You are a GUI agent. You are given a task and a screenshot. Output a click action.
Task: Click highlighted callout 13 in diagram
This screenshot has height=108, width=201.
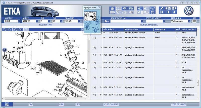point(5,50)
